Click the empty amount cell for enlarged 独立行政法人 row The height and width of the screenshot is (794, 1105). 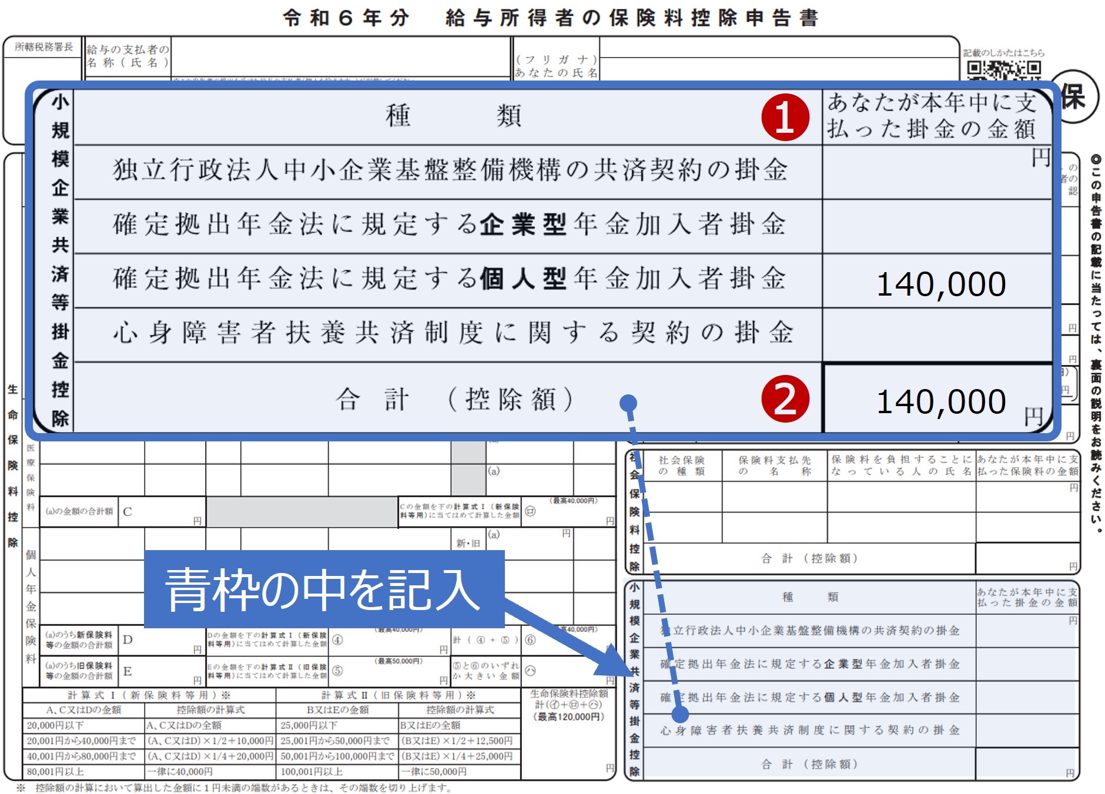tap(937, 172)
